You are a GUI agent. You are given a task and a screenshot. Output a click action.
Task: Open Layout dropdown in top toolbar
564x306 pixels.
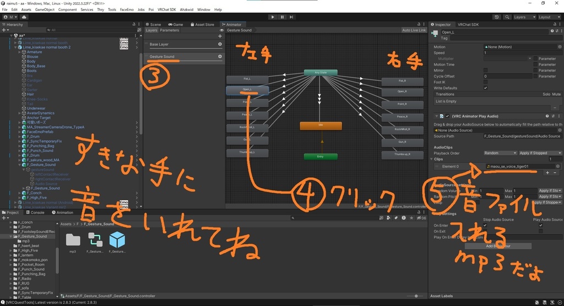[549, 17]
